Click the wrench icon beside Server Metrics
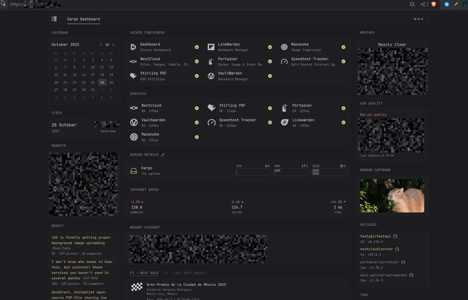The image size is (468, 300). (163, 155)
